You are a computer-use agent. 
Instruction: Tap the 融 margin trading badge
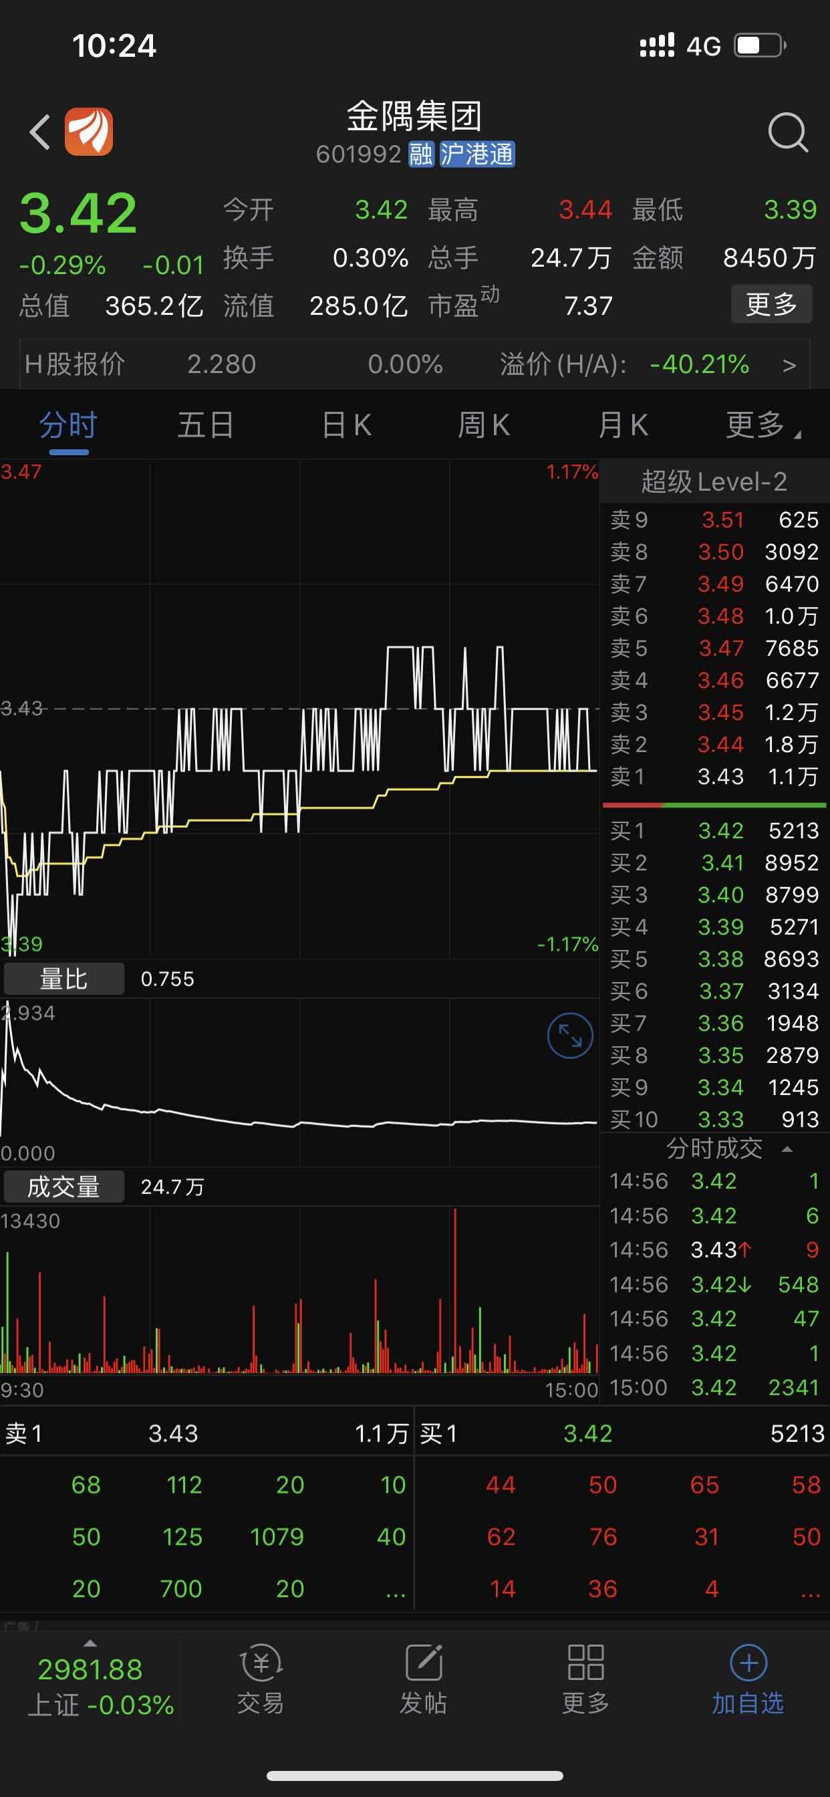[x=420, y=154]
